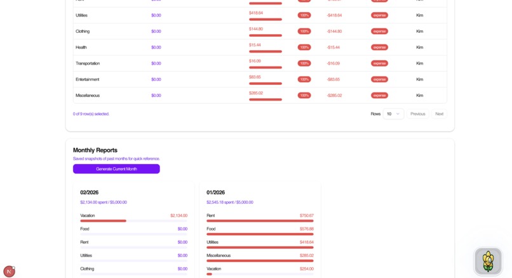Screen dimensions: 512x278
Task: Click the Next page button
Action: 439,114
